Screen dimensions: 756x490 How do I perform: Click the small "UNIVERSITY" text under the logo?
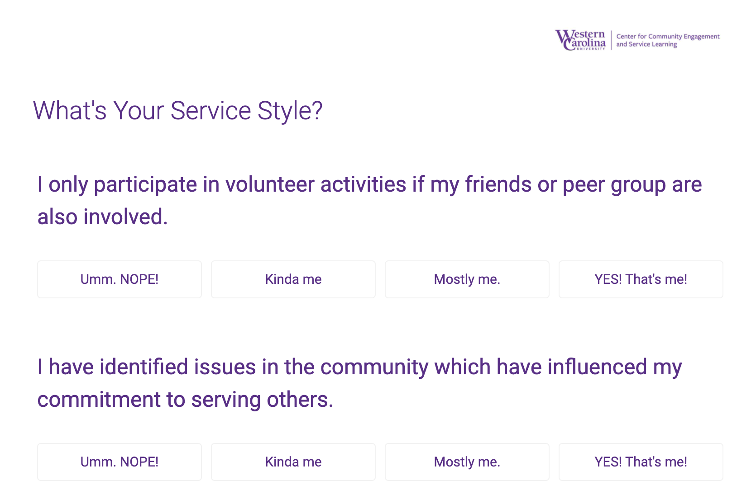590,49
